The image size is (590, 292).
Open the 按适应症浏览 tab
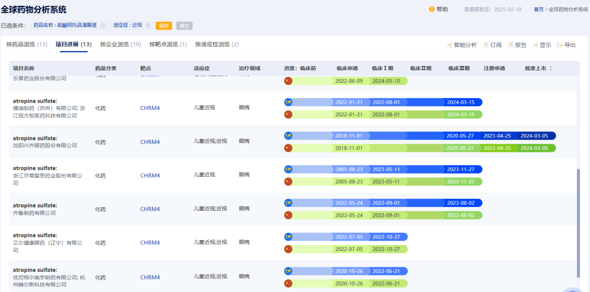point(217,44)
